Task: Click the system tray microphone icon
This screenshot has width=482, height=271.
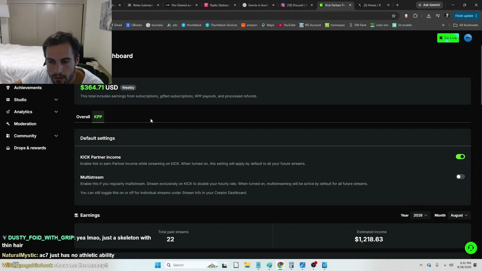Action: click(x=437, y=265)
